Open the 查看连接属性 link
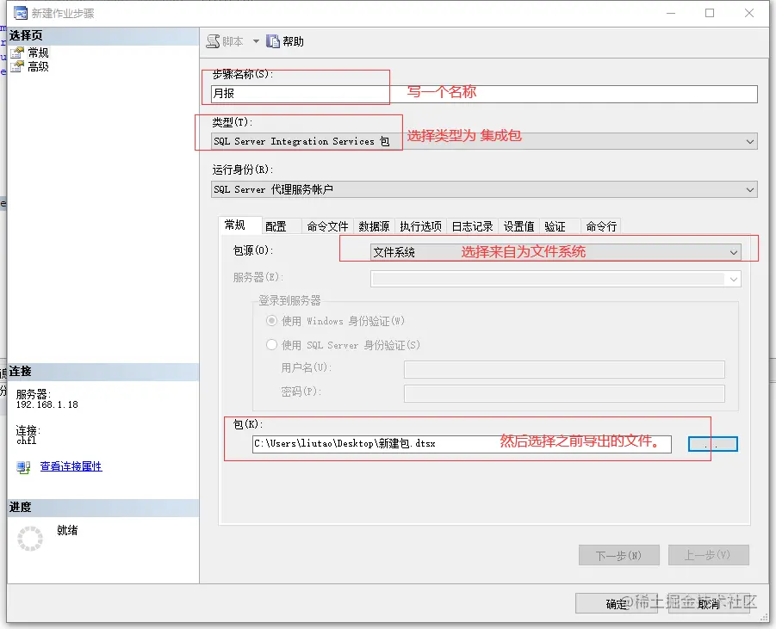The image size is (776, 629). coord(71,466)
